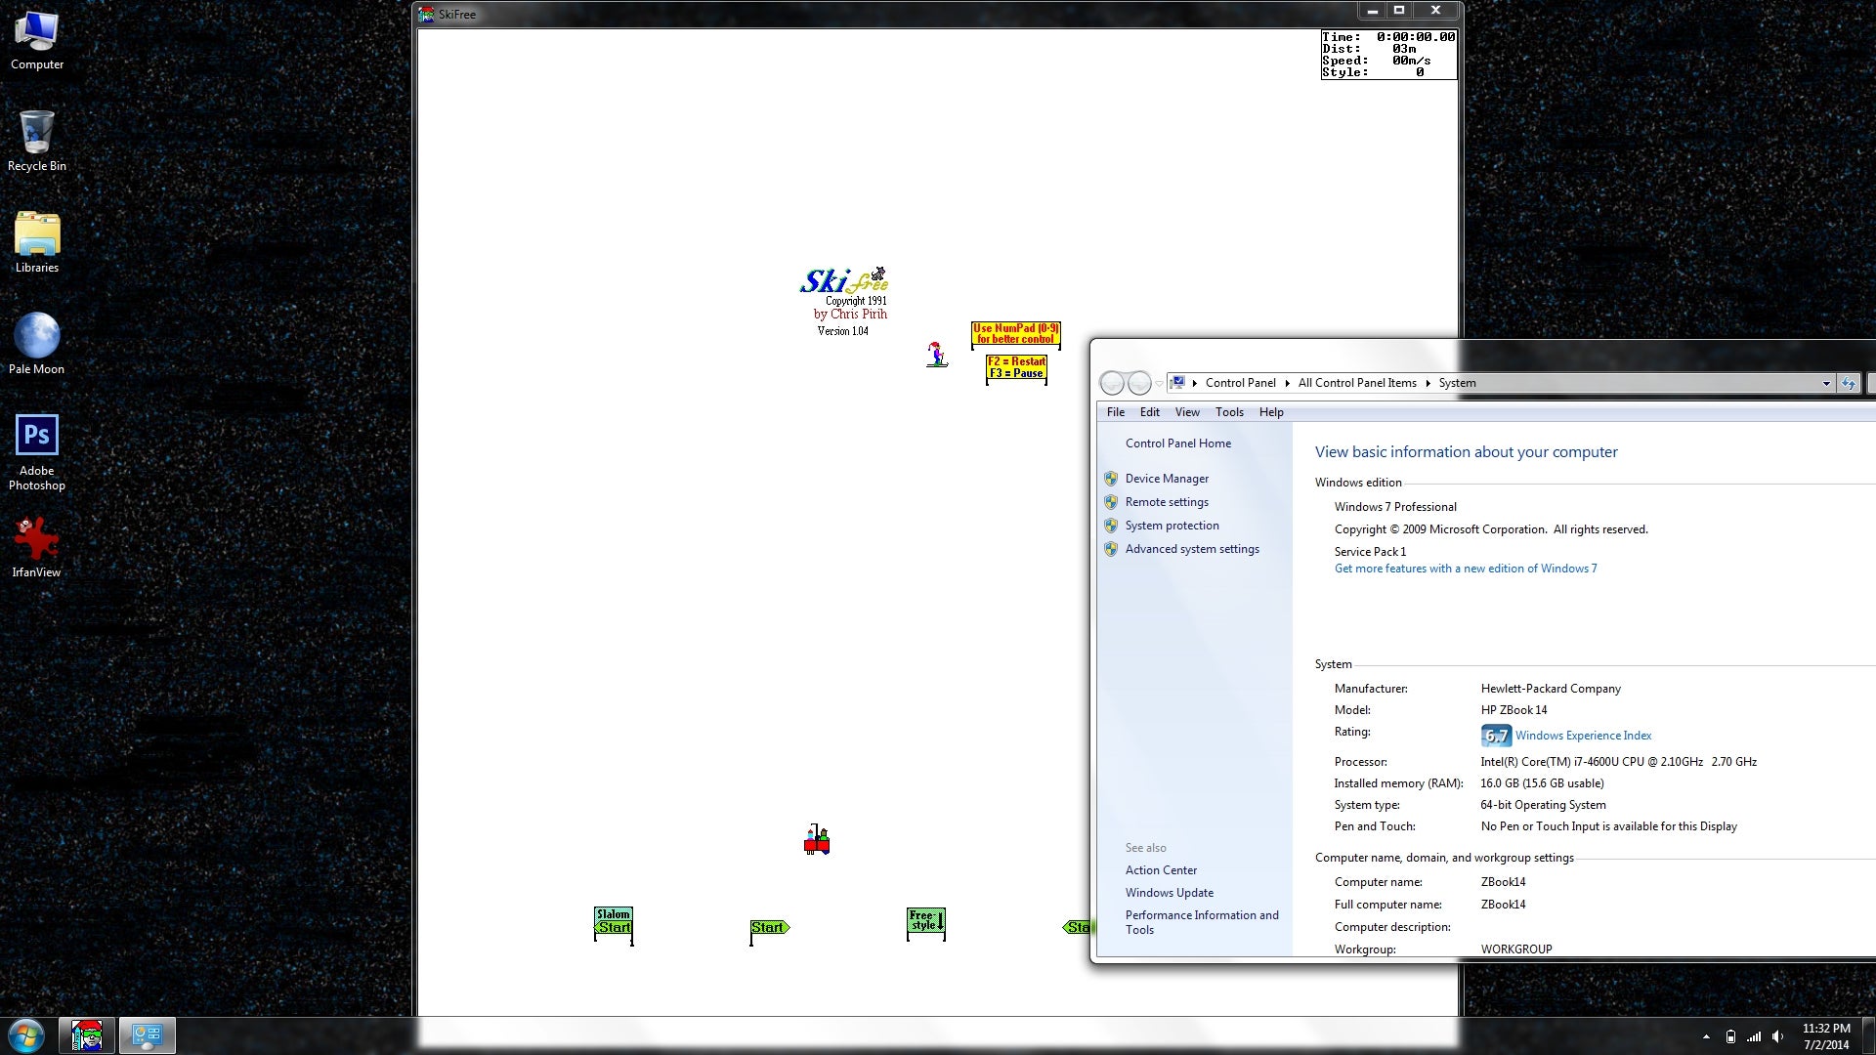Click the Freestyle sign in SkiFree
The image size is (1876, 1055).
926,923
